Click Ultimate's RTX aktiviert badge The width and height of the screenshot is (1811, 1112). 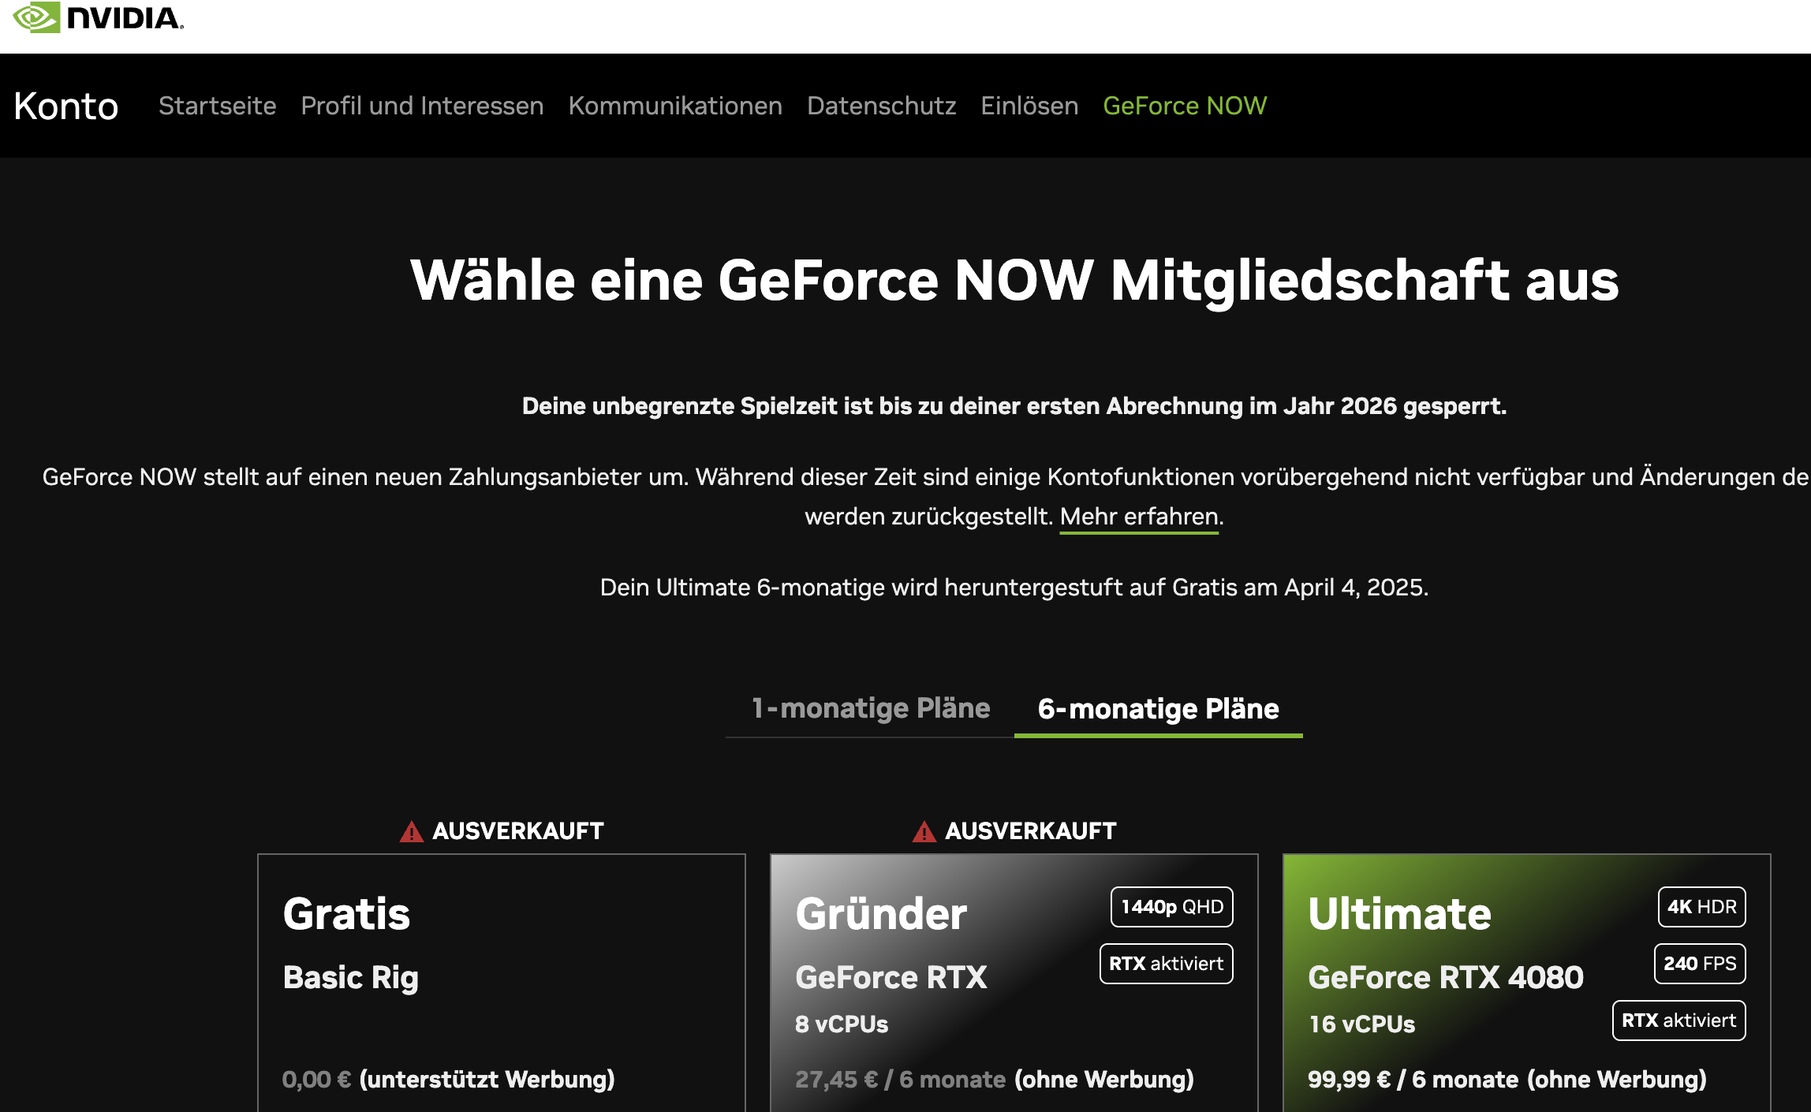[1678, 1021]
